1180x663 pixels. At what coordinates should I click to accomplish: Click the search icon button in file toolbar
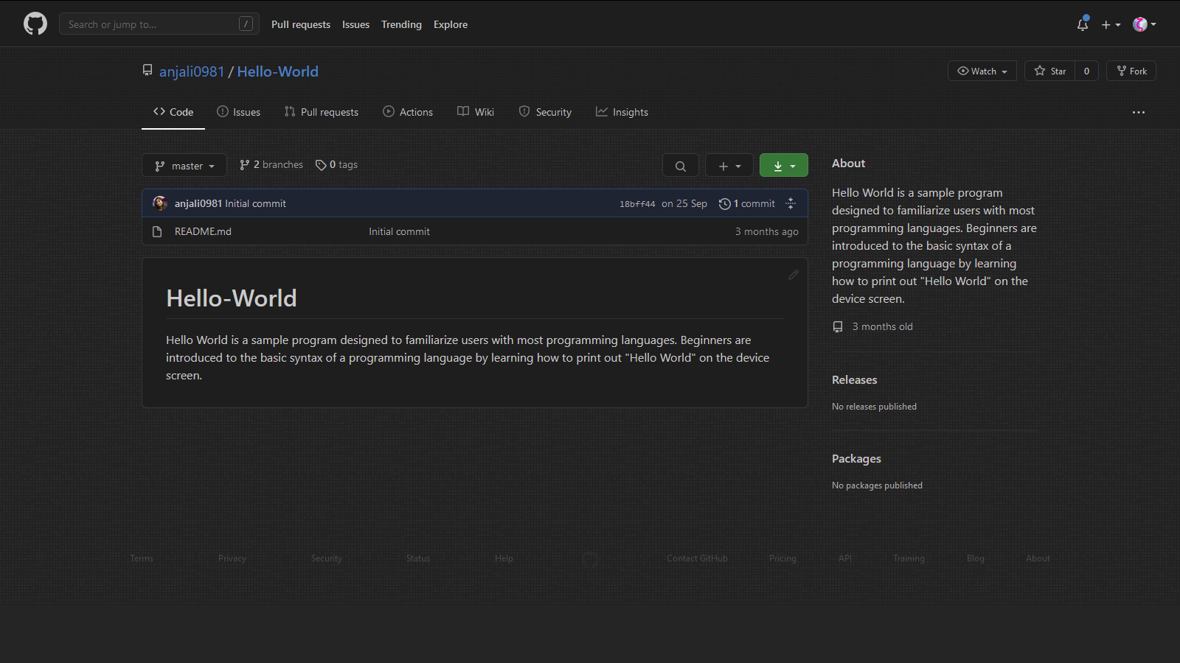coord(680,166)
